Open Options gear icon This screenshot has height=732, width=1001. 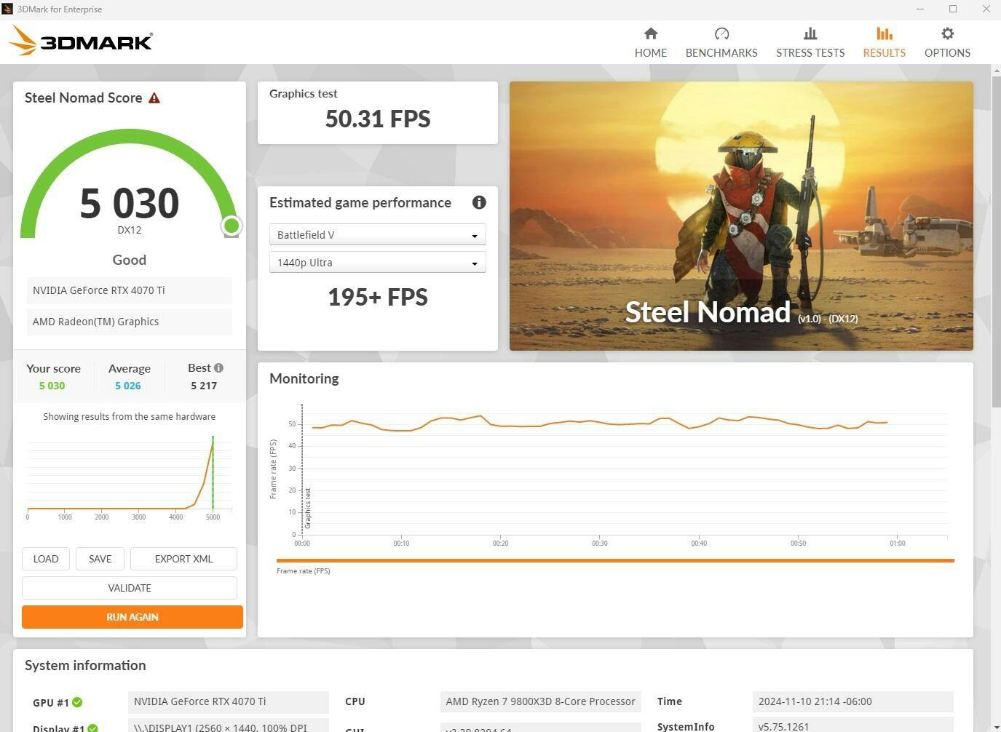point(947,33)
